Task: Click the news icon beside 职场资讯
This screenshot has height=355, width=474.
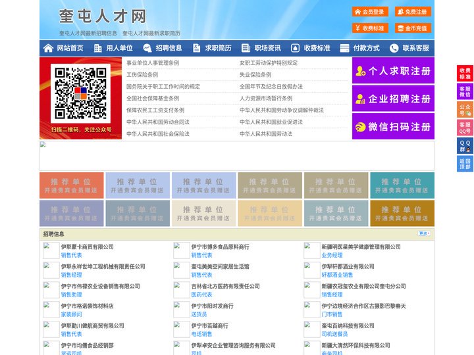Action: [246, 48]
